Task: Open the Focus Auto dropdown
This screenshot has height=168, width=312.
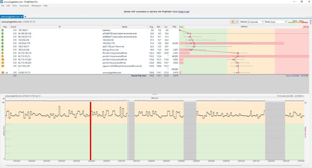Action: pos(279,22)
